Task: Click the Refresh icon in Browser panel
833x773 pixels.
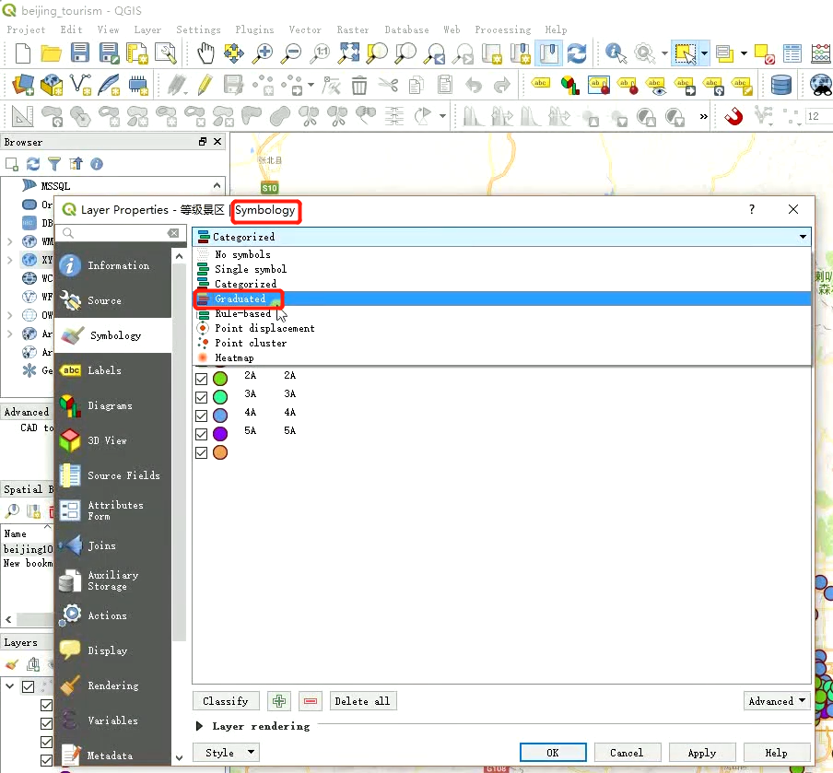Action: tap(33, 164)
